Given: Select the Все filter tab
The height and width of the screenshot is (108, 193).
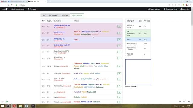Looking at the screenshot, I should click(x=44, y=15).
